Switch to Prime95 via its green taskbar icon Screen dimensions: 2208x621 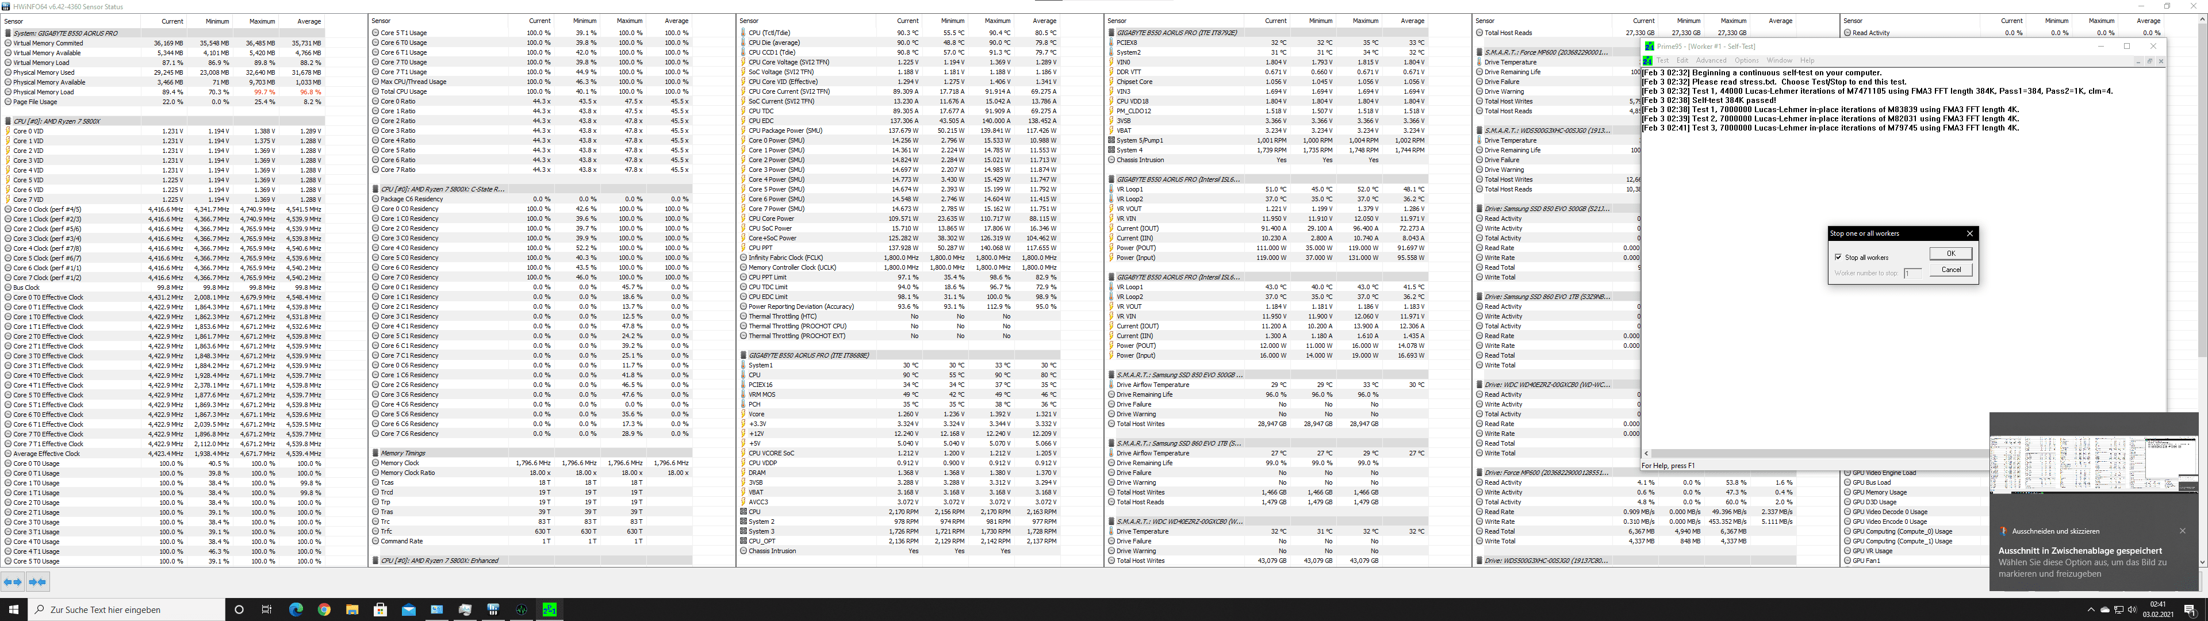550,610
